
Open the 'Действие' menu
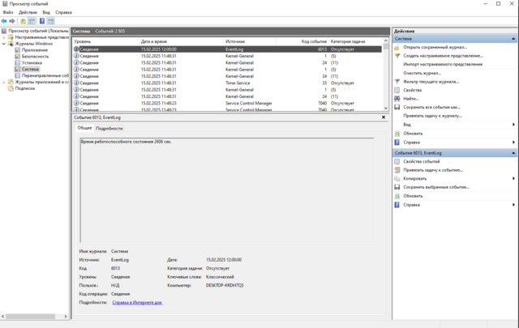pos(28,12)
